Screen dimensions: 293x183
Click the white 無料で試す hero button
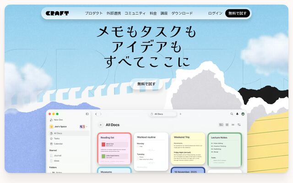coord(146,84)
